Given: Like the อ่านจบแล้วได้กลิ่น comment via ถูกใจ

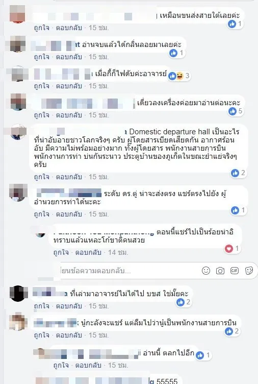Looking at the screenshot, I should [x=42, y=57].
